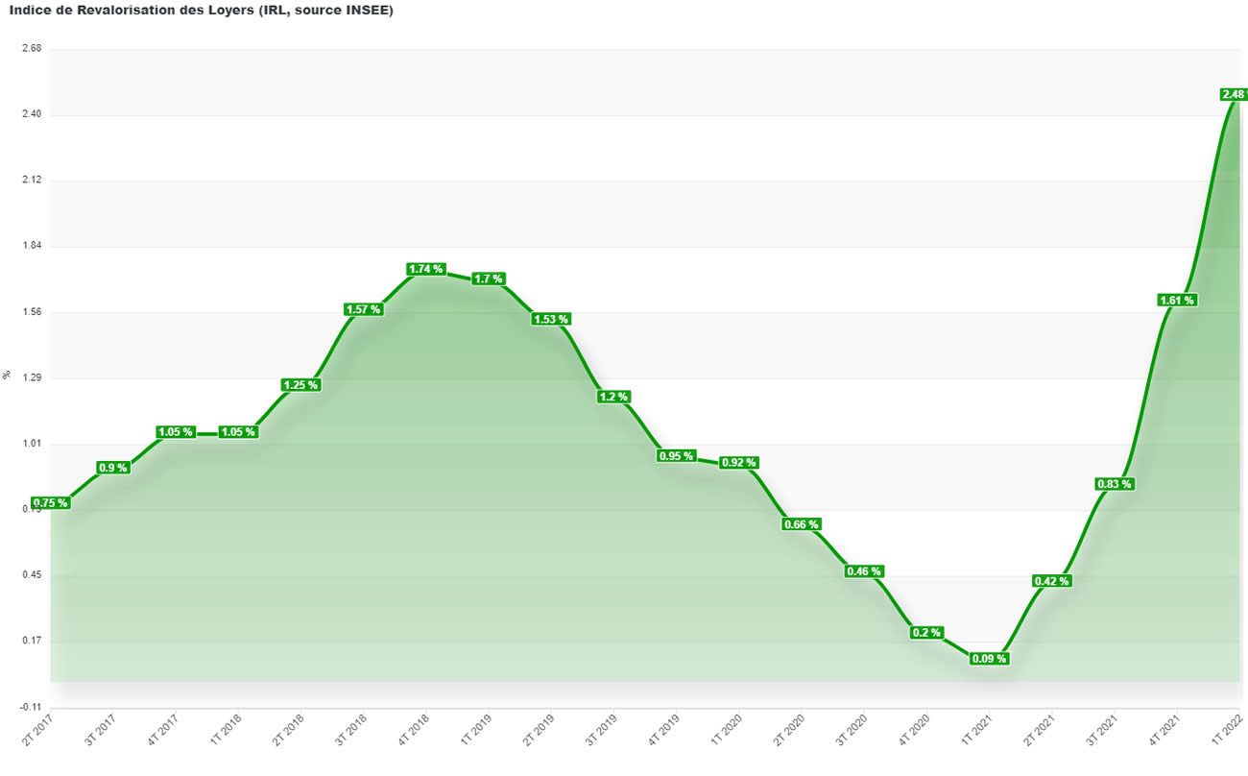1248x776 pixels.
Task: Click the 1.57 % data point label
Action: click(363, 309)
